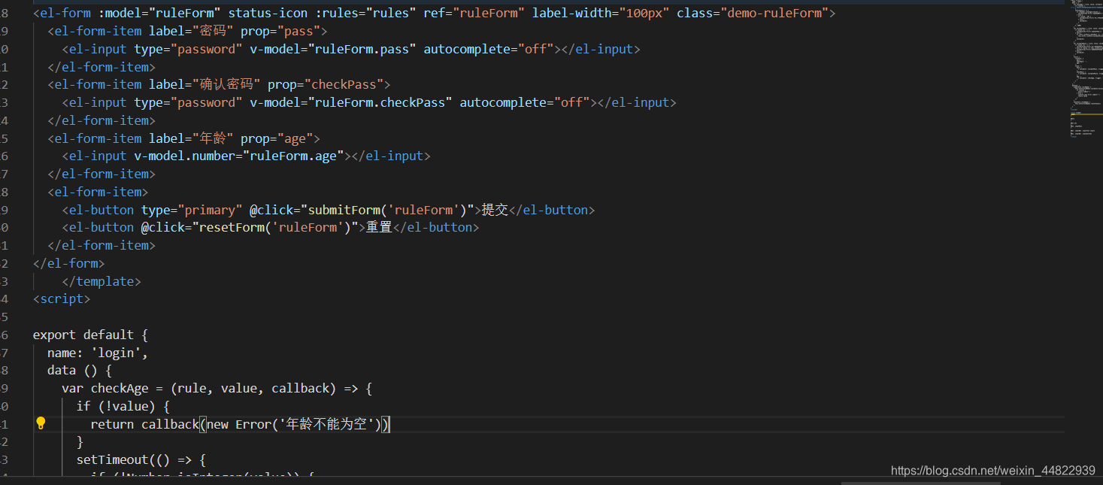Click the closing </template> tag
The height and width of the screenshot is (485, 1103).
[x=102, y=281]
